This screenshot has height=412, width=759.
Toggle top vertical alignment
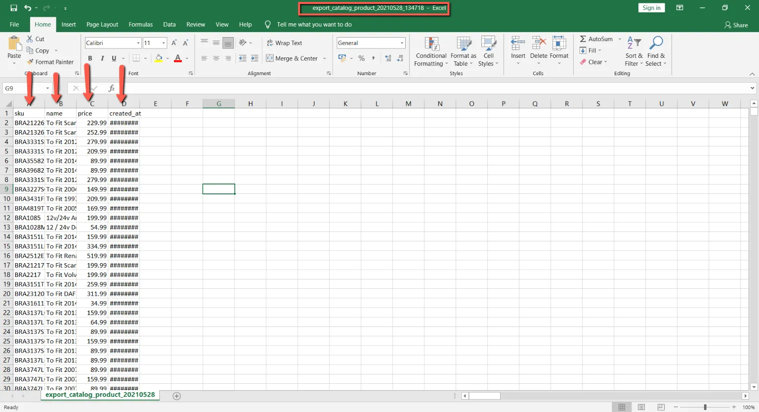pyautogui.click(x=204, y=43)
